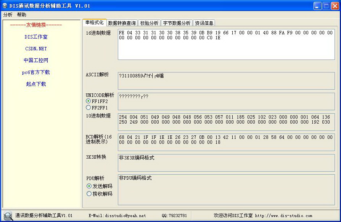Switch to the 数据转换查询 tab
This screenshot has height=222, width=341.
(x=122, y=23)
